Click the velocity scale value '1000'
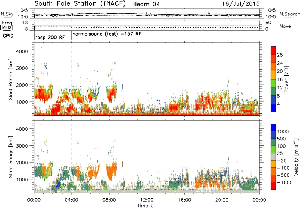 pos(283,131)
